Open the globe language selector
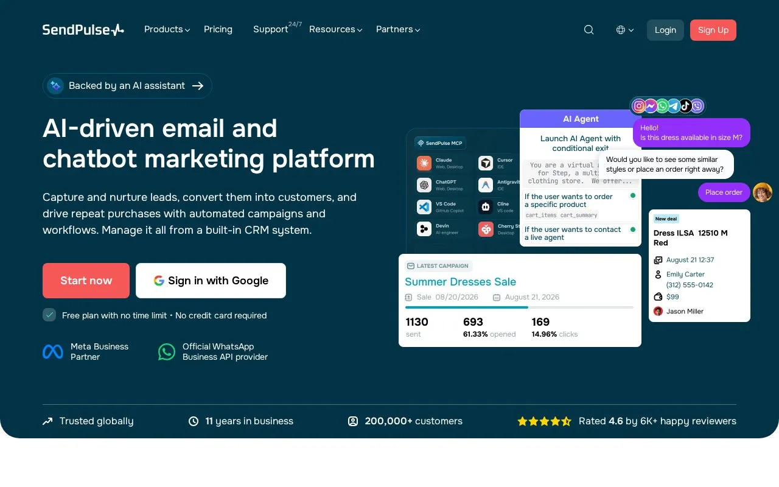Image resolution: width=779 pixels, height=487 pixels. 625,30
